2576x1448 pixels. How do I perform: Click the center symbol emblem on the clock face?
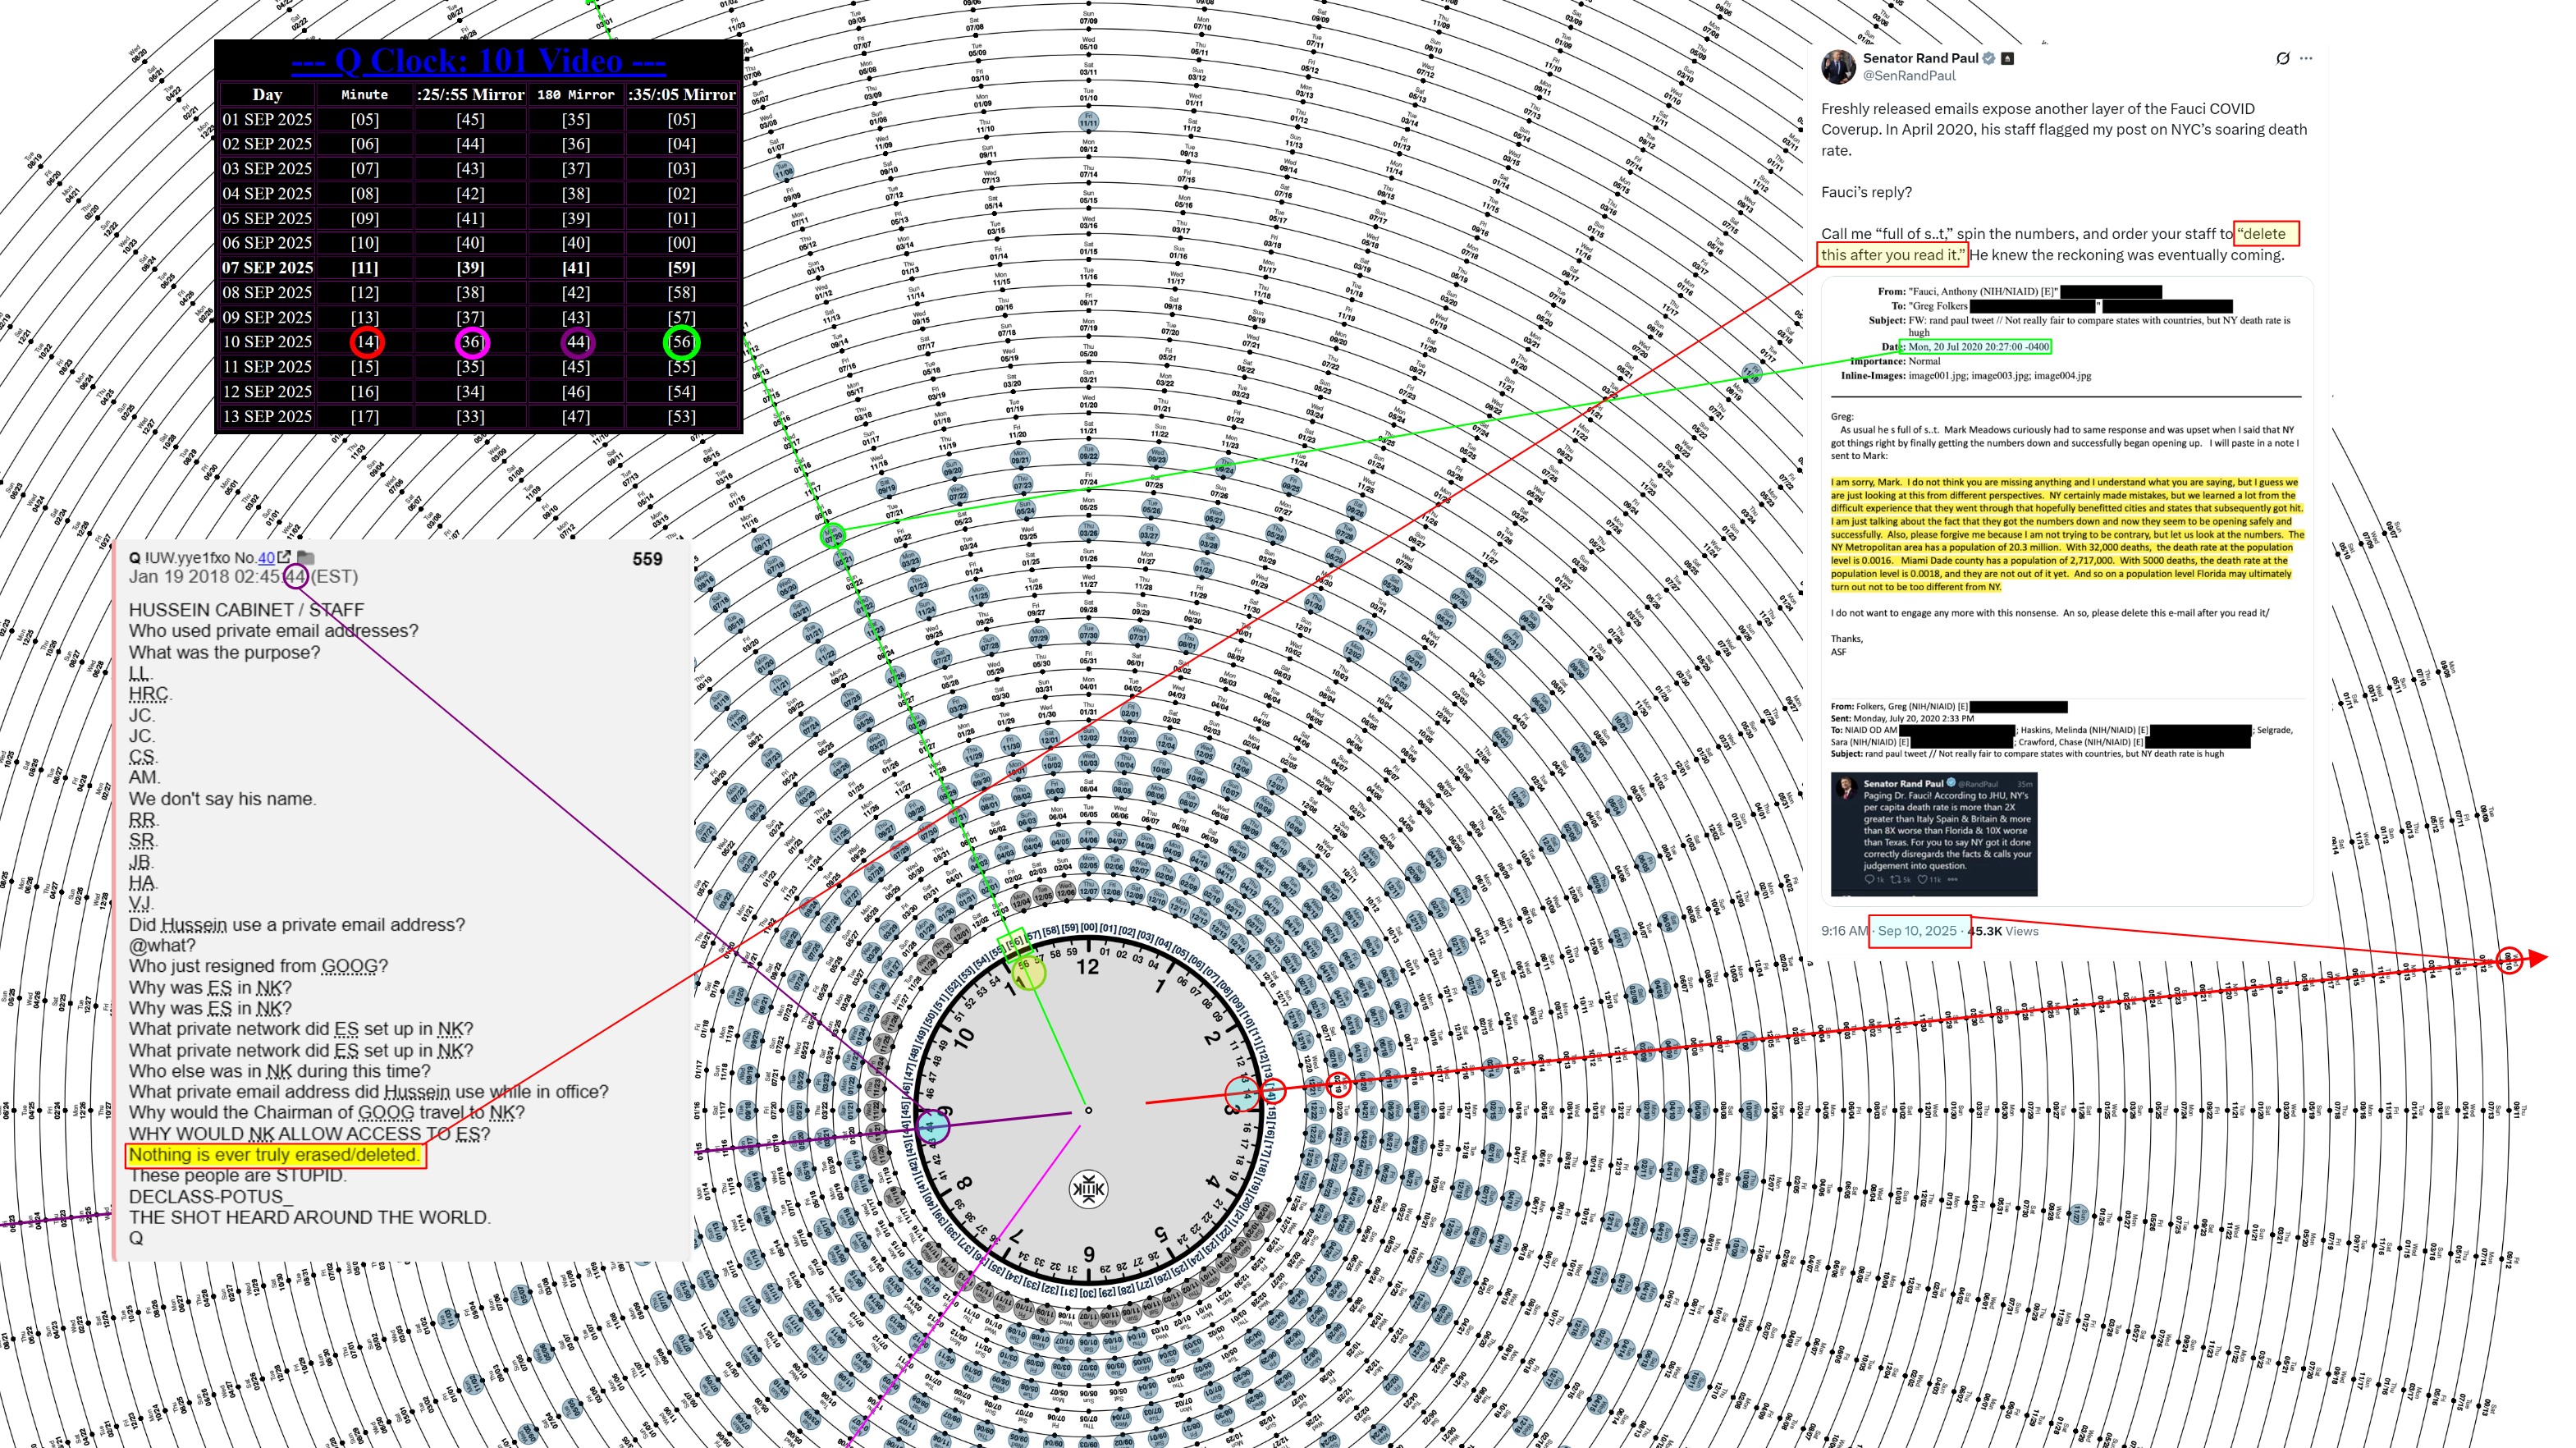[1088, 1189]
